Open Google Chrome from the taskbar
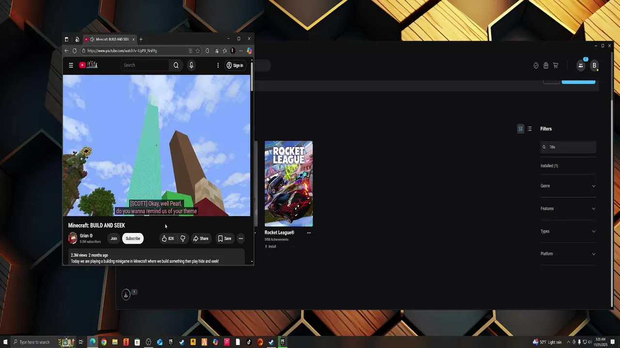Viewport: 620px width, 348px height. pos(104,342)
